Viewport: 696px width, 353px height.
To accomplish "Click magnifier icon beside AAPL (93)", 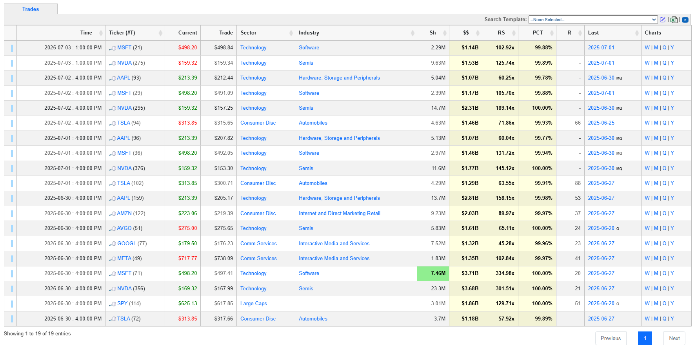I will (x=113, y=78).
